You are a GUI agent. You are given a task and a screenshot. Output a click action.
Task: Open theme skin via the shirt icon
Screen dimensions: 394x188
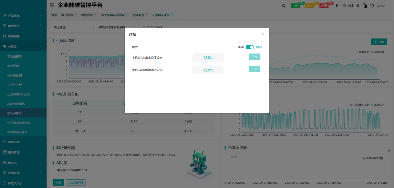(372, 6)
